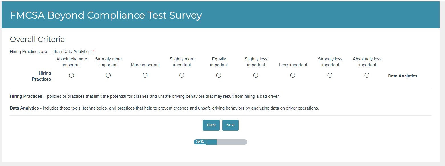Image resolution: width=445 pixels, height=166 pixels.
Task: Click the question text above the rating scale
Action: pyautogui.click(x=51, y=52)
